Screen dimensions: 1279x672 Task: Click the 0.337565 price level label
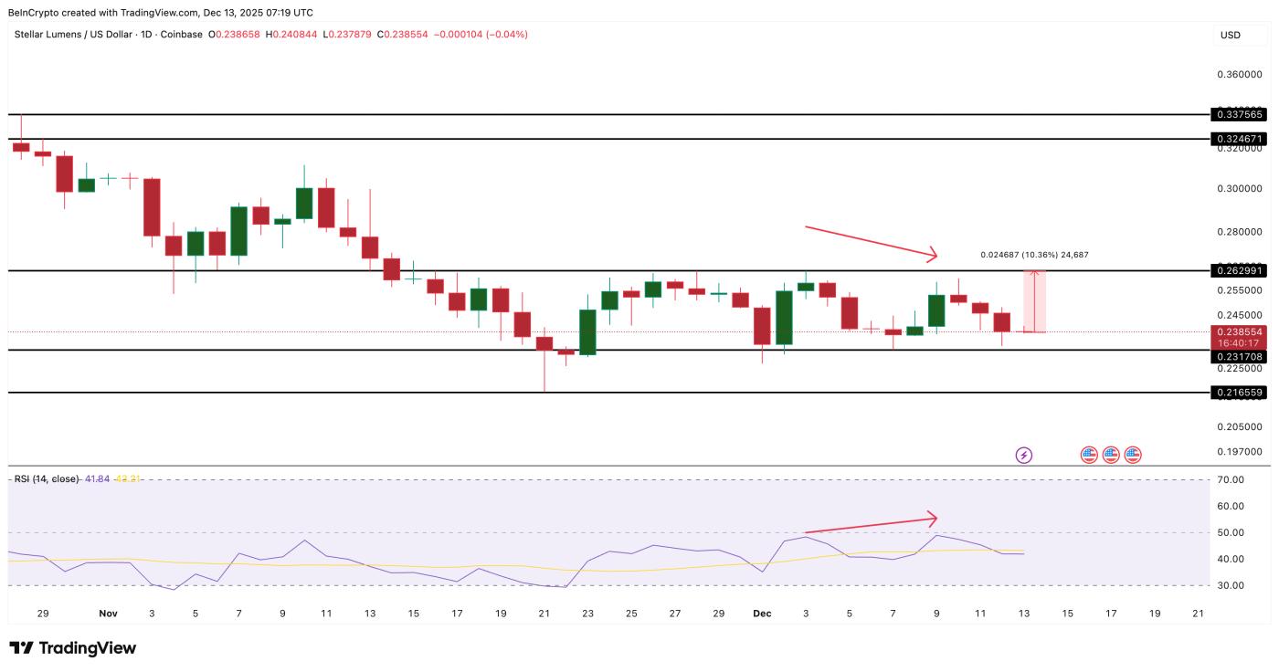click(1241, 115)
